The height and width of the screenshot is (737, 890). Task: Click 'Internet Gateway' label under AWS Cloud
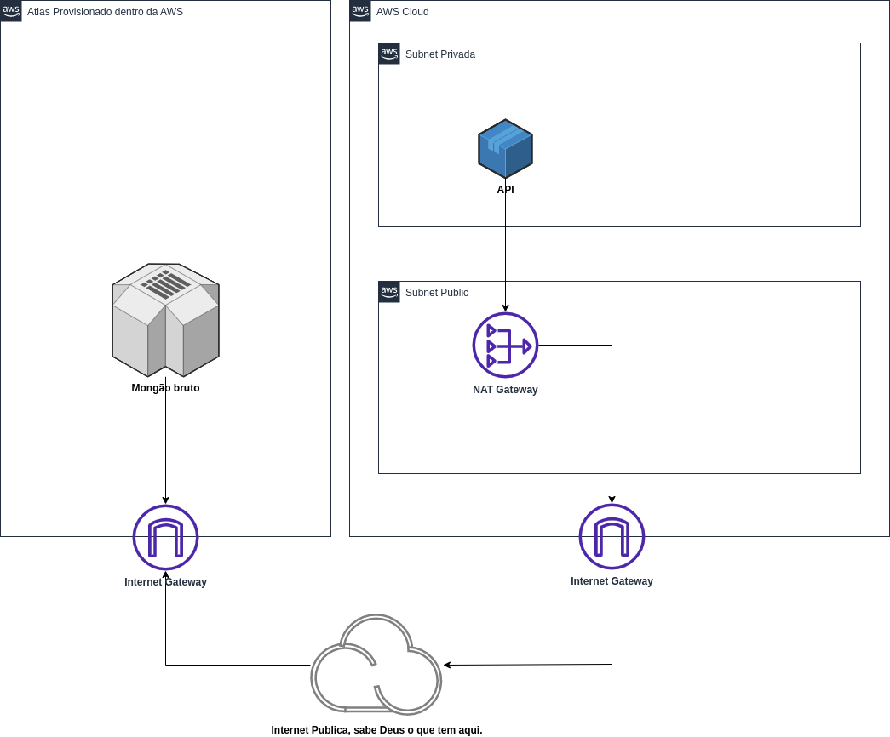(x=612, y=581)
